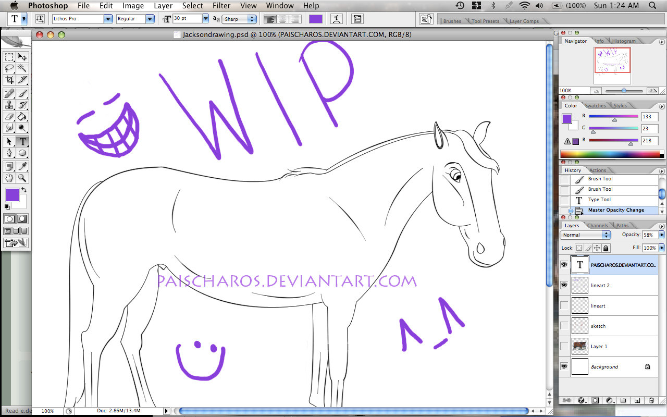Toggle lock position in Layers panel

pyautogui.click(x=597, y=248)
